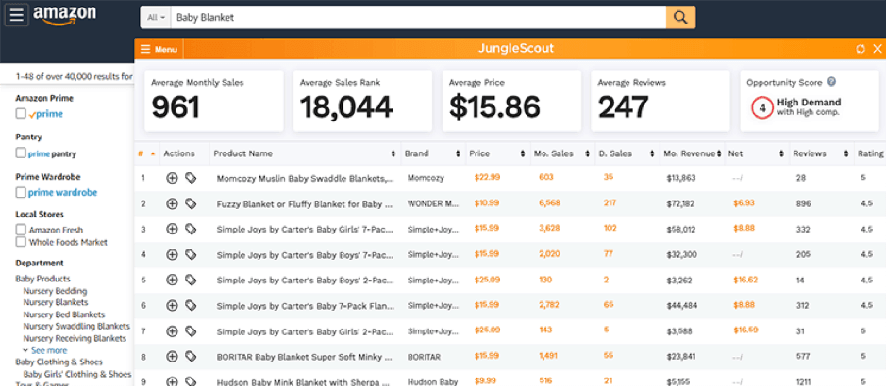Image resolution: width=886 pixels, height=386 pixels.
Task: Click tag icon in row 6
Action: click(191, 305)
